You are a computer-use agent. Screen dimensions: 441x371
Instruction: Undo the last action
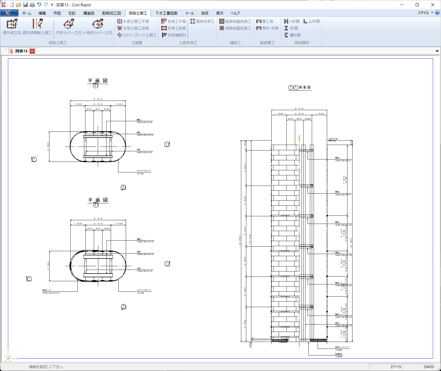(39, 5)
